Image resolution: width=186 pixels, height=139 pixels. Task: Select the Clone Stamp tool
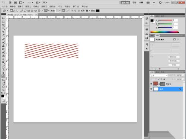(3, 46)
